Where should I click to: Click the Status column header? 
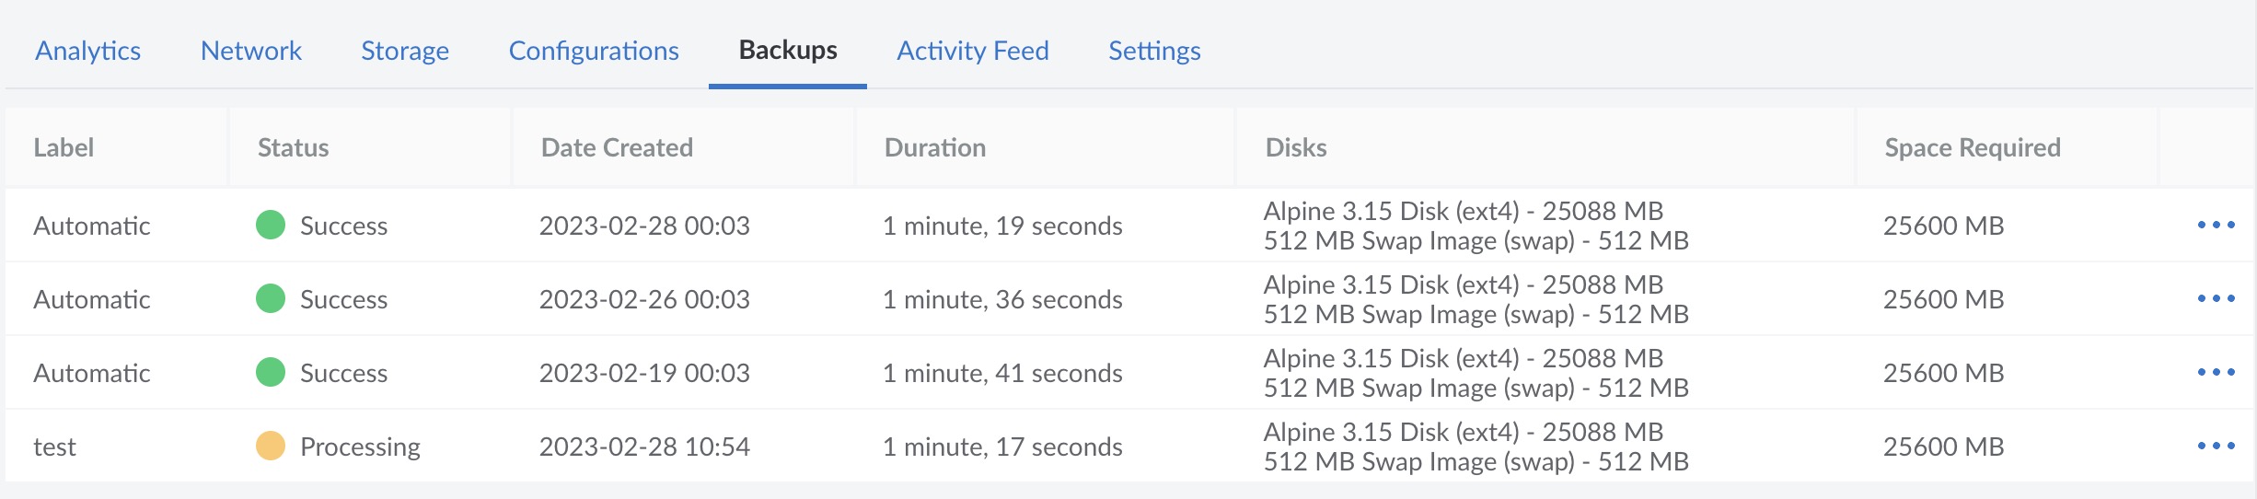tap(293, 148)
